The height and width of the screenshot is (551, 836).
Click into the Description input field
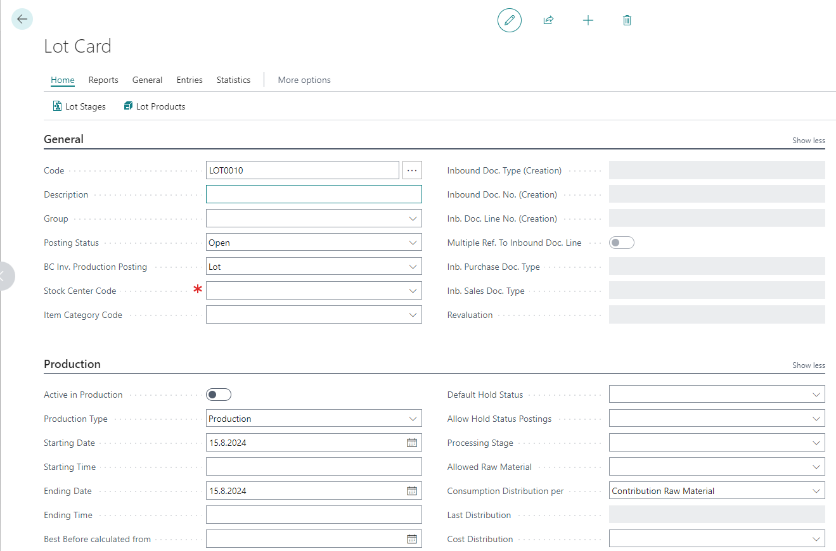(x=314, y=194)
